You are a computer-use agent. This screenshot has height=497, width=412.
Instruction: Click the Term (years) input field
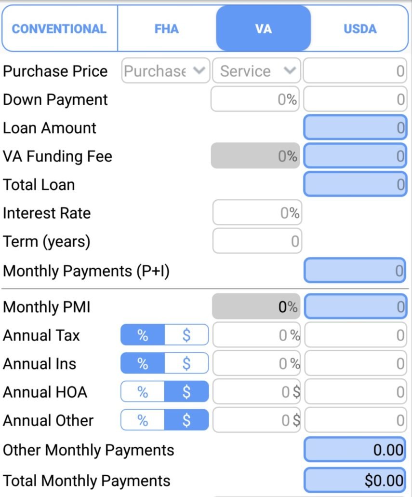point(257,241)
